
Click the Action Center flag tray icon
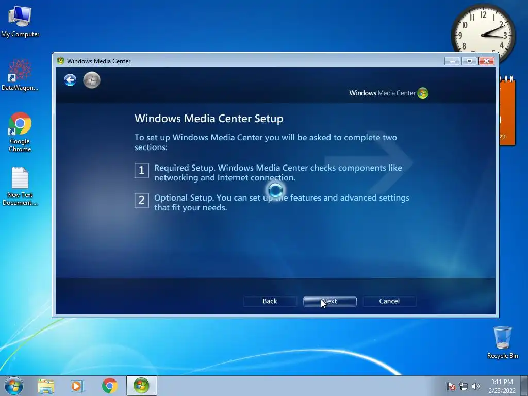(x=451, y=386)
